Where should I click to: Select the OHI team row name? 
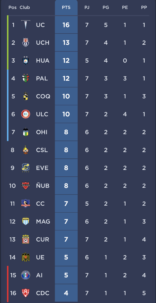pos(41,132)
